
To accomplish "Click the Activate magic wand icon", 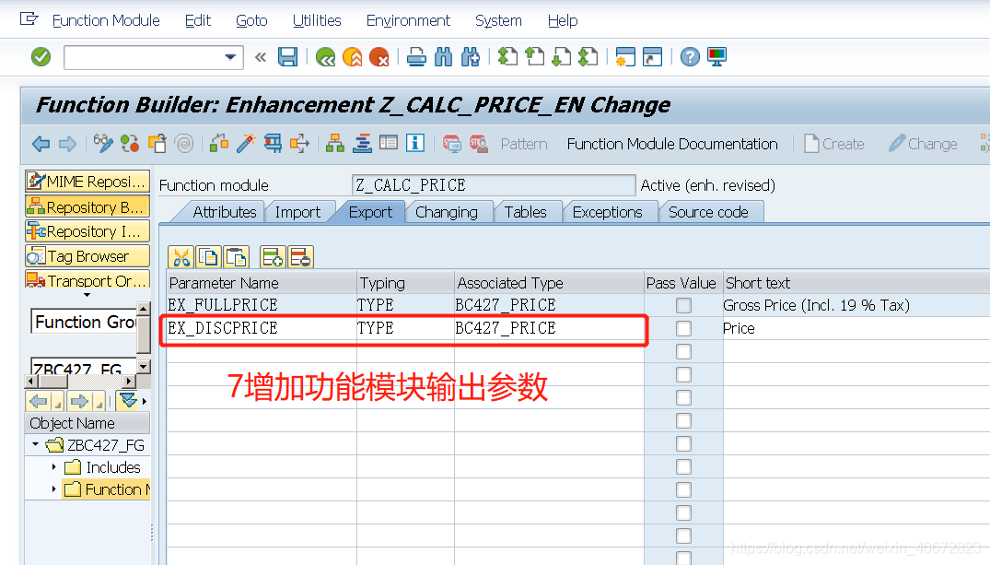I will point(246,144).
